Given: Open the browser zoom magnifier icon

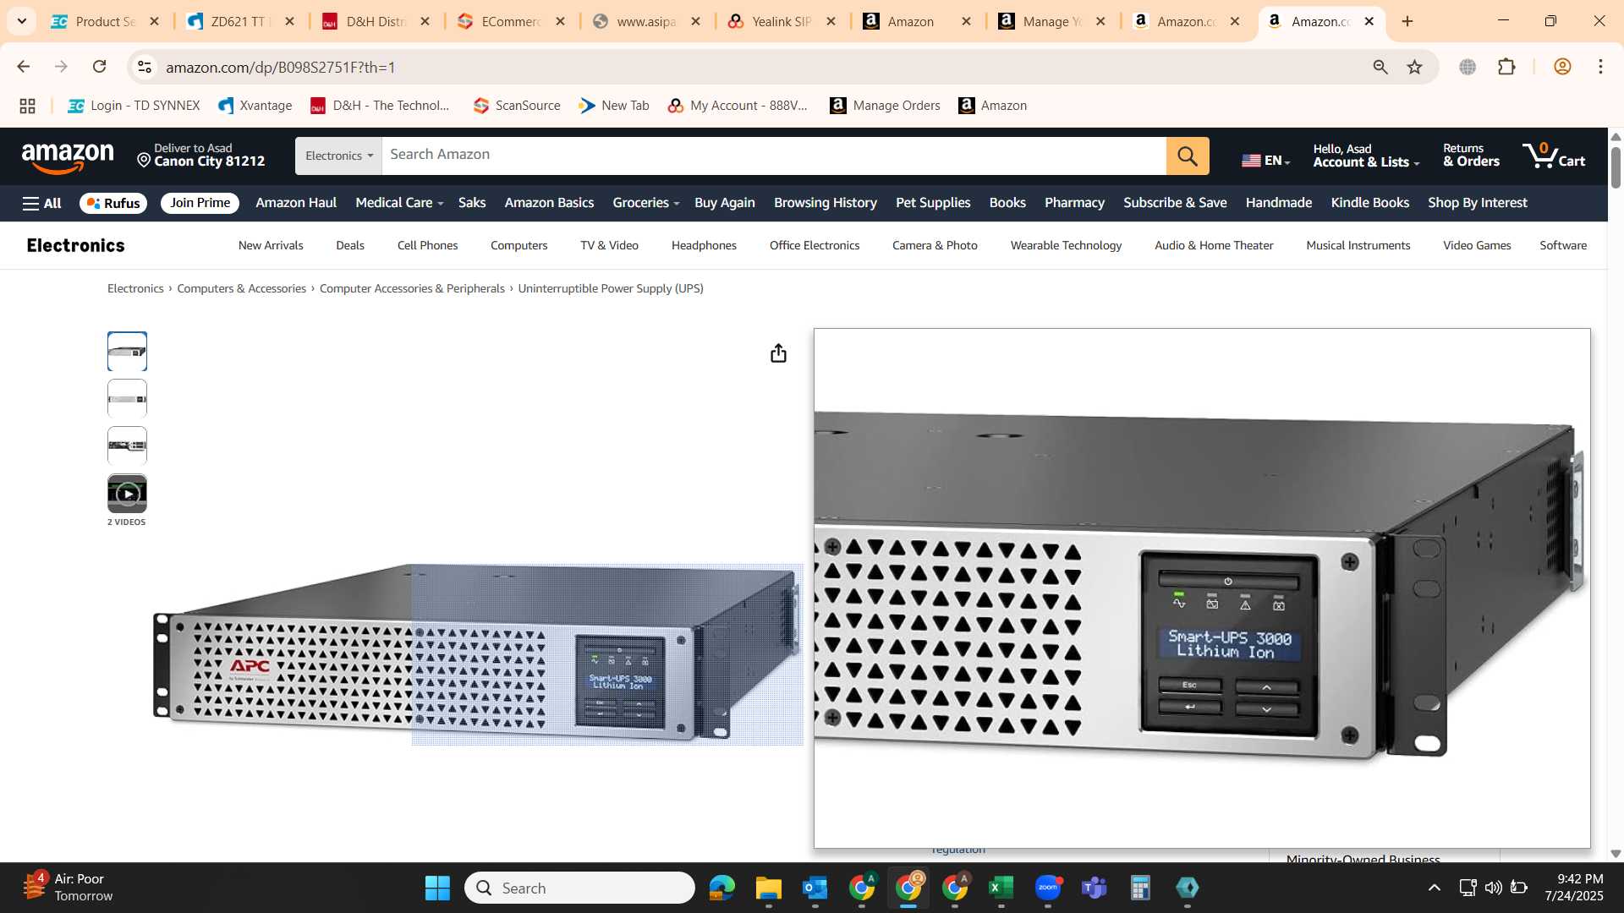Looking at the screenshot, I should [x=1380, y=67].
